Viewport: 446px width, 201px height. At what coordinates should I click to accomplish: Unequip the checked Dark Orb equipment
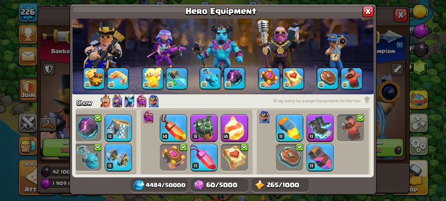pos(88,128)
